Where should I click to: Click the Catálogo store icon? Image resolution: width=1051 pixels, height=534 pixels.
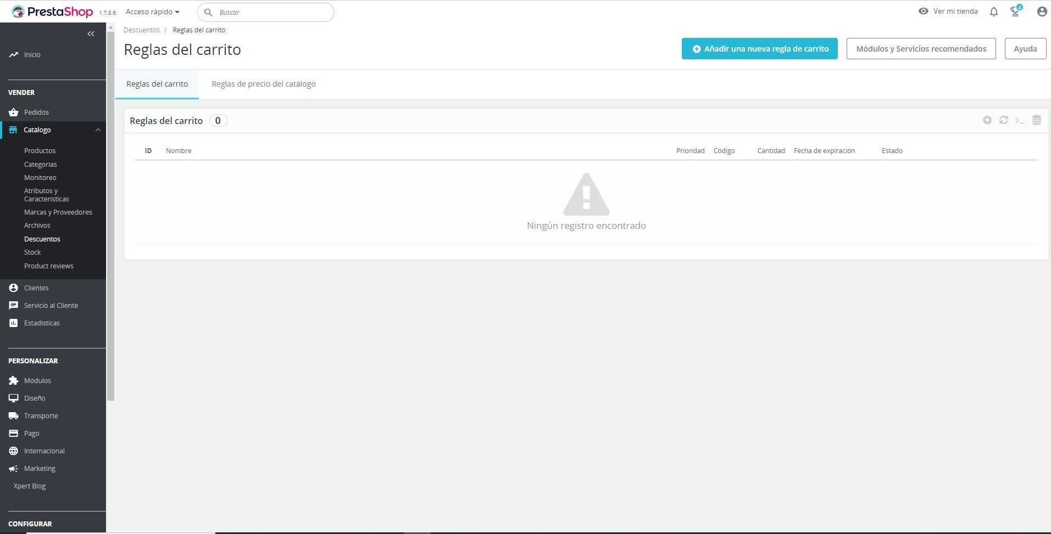pos(13,130)
